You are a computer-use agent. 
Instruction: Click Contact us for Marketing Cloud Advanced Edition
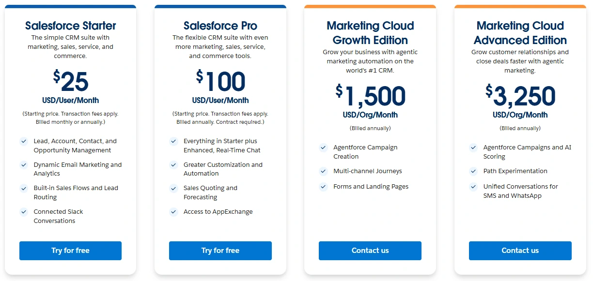pos(520,251)
